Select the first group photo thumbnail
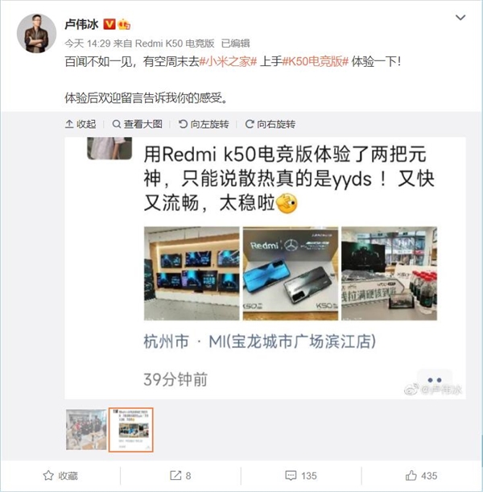This screenshot has height=492, width=483. pos(86,429)
